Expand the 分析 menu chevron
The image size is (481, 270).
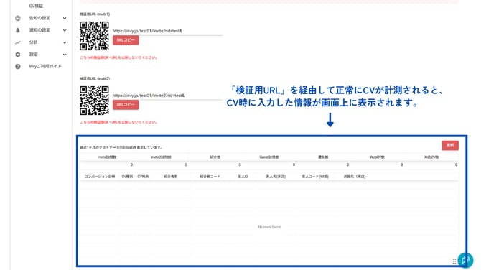coord(65,42)
